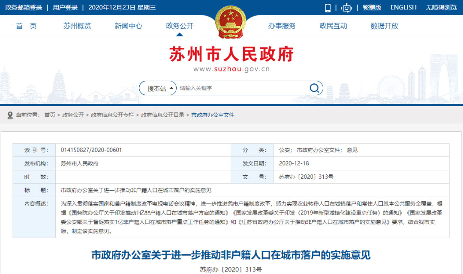Viewport: 463px width, 274px height.
Task: Open 政务邮箱登录 link
Action: pyautogui.click(x=24, y=7)
